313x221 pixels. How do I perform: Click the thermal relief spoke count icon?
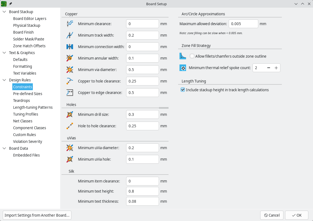click(183, 68)
